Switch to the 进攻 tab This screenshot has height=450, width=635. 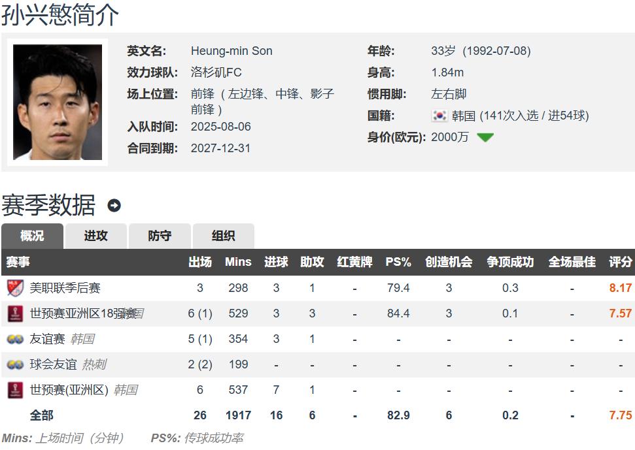[95, 236]
